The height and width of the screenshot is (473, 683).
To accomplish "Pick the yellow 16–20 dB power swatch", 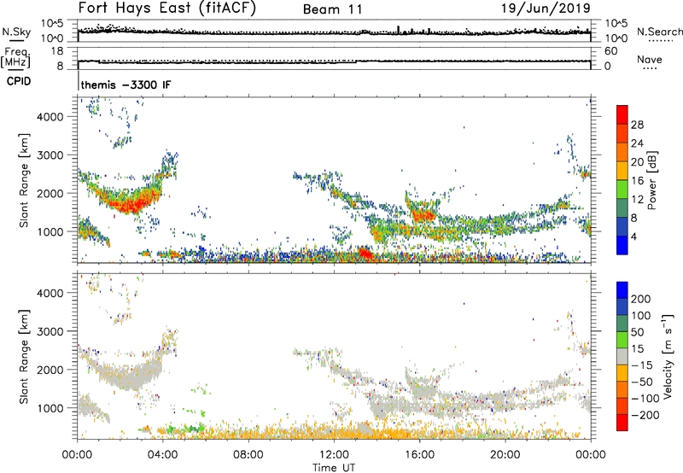I will point(622,171).
